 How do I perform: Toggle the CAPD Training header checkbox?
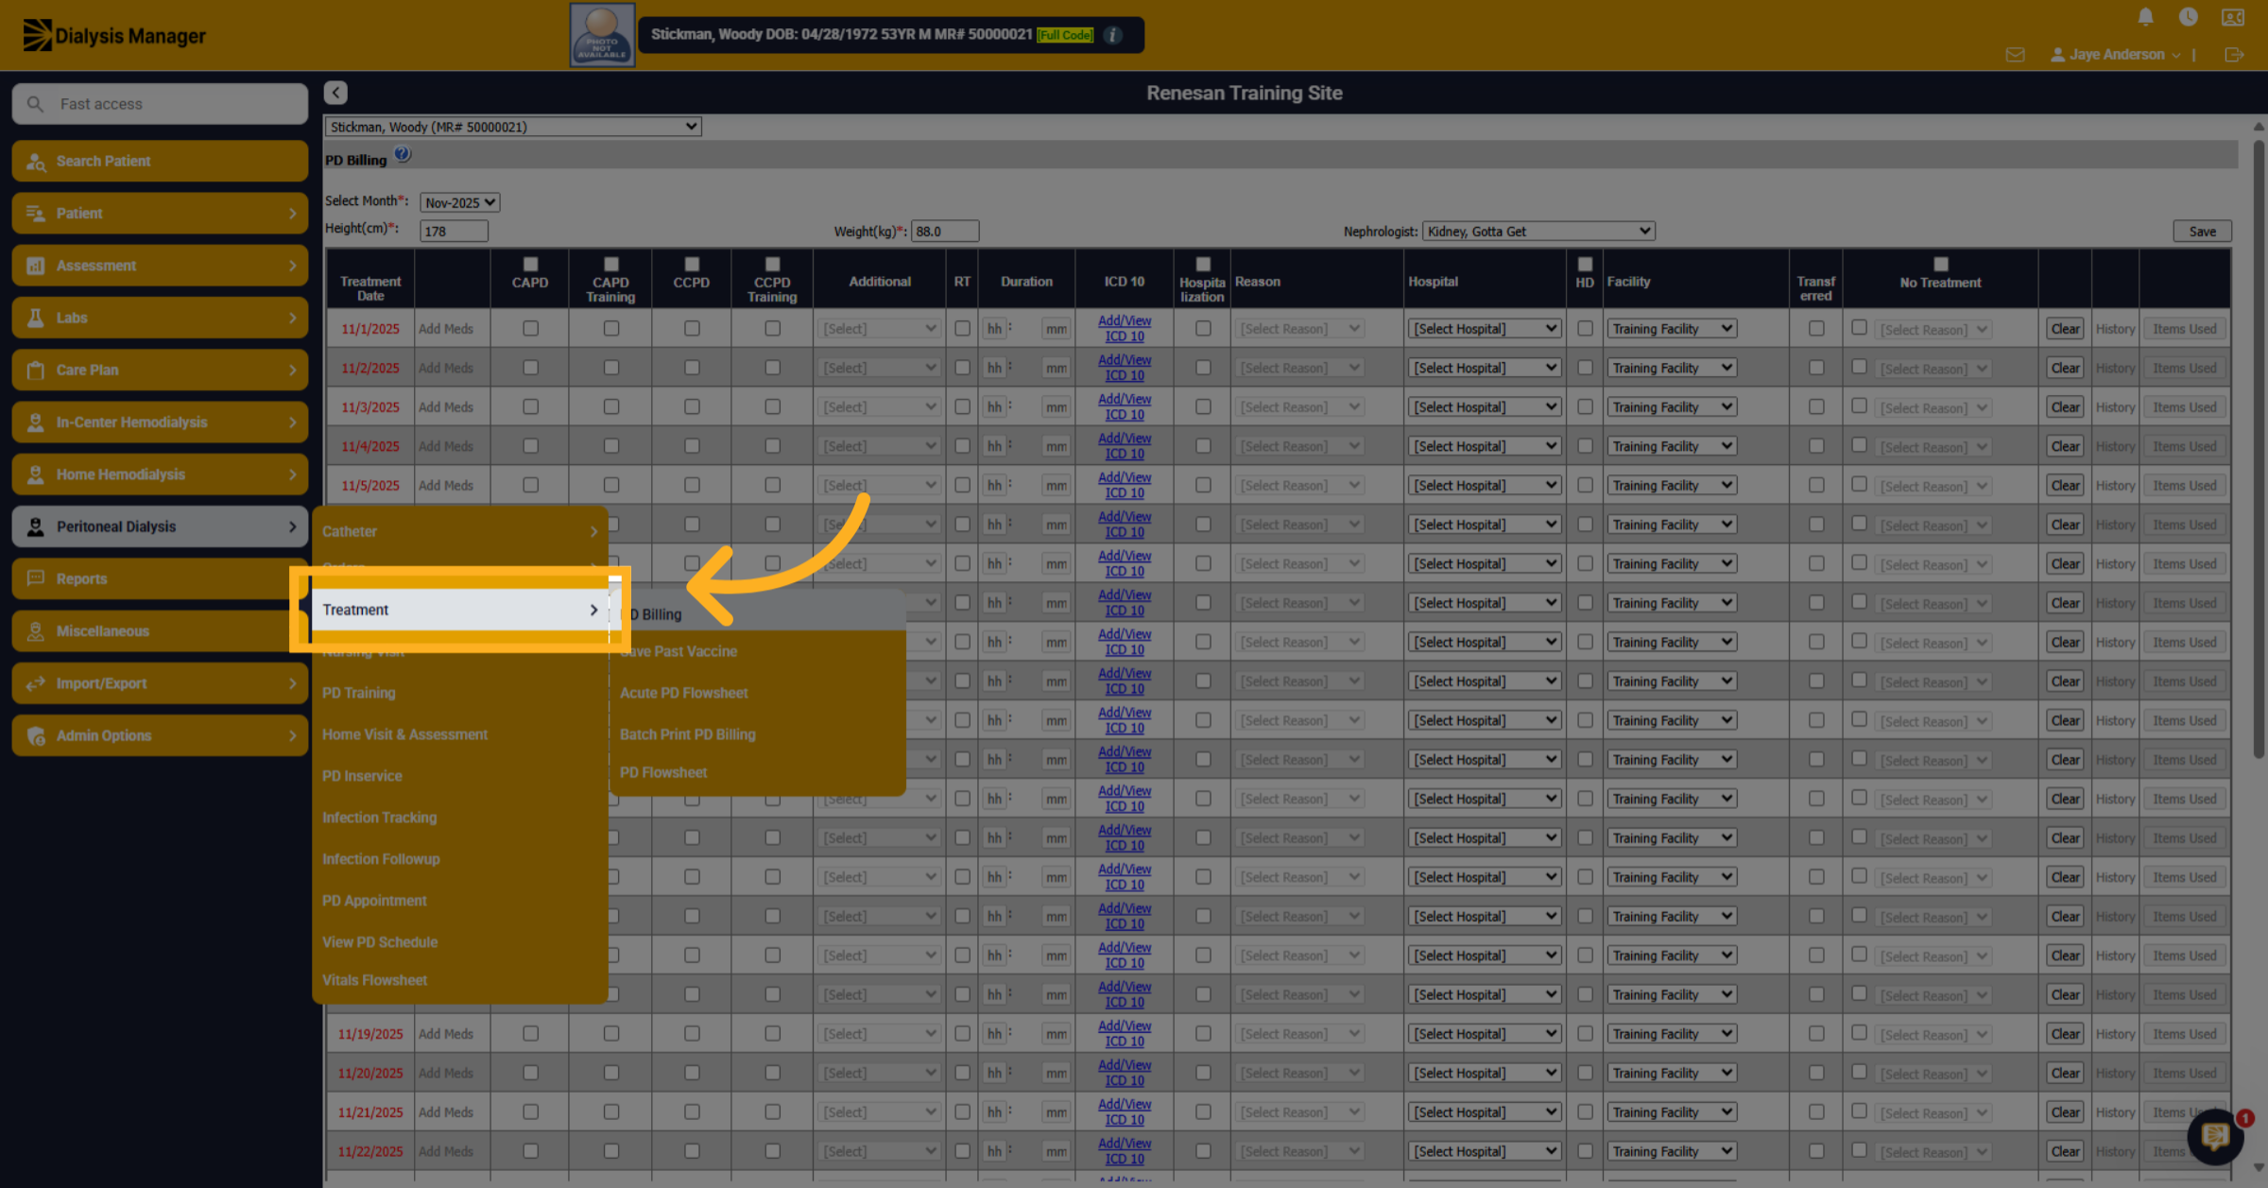click(611, 264)
